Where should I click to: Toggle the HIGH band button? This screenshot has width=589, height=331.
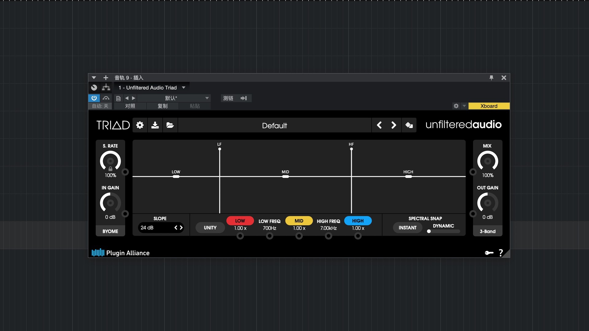(x=358, y=221)
